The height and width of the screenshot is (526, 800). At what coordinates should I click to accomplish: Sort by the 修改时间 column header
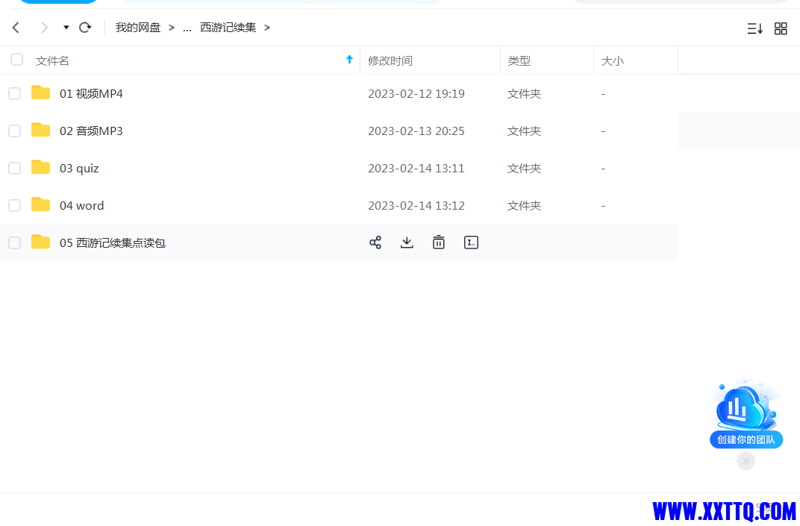390,60
